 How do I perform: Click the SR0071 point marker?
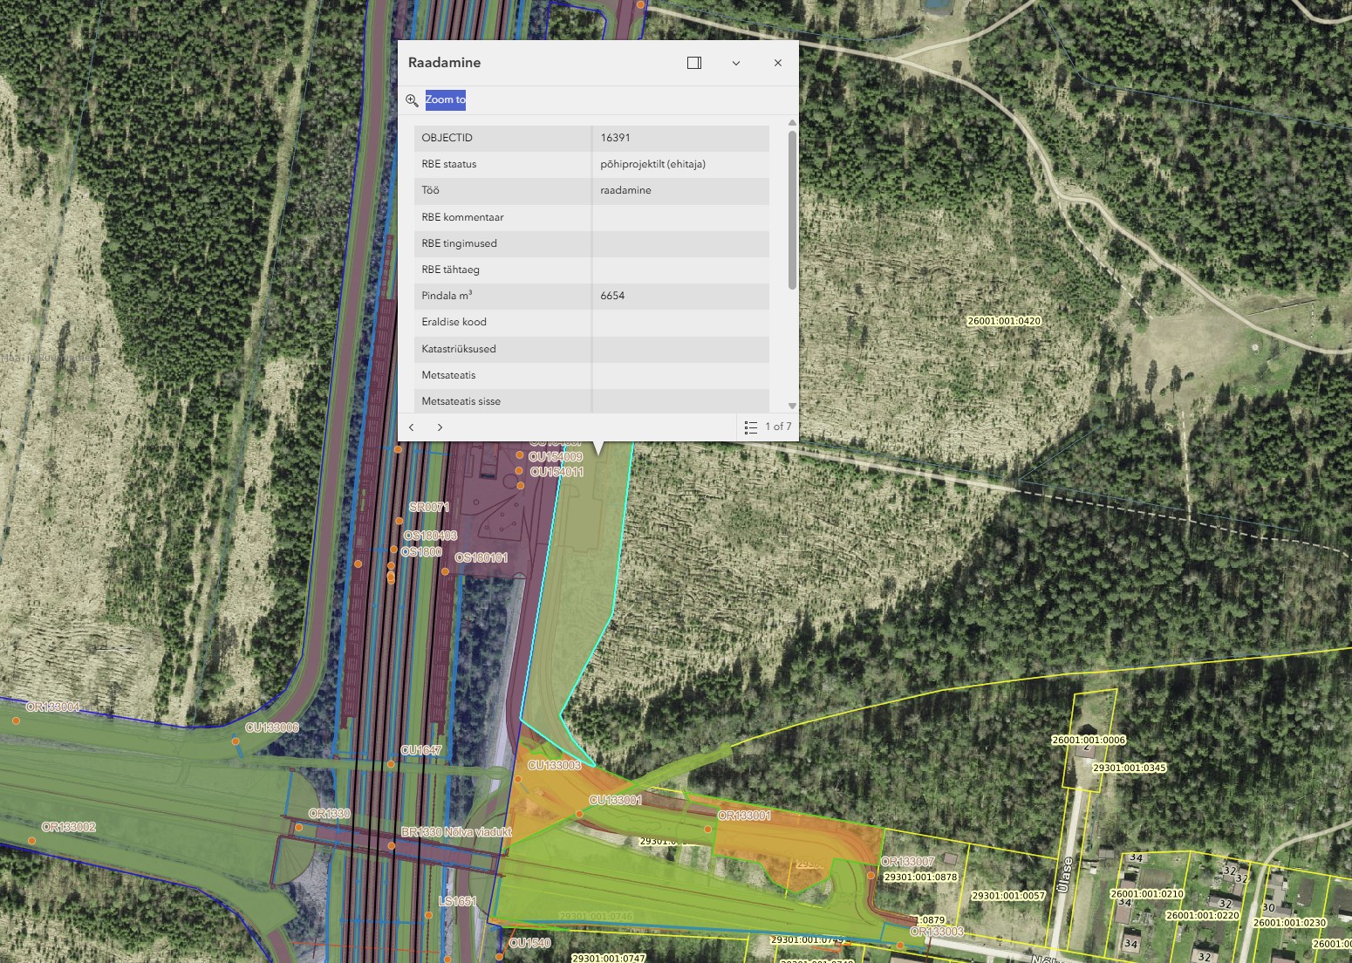(399, 521)
